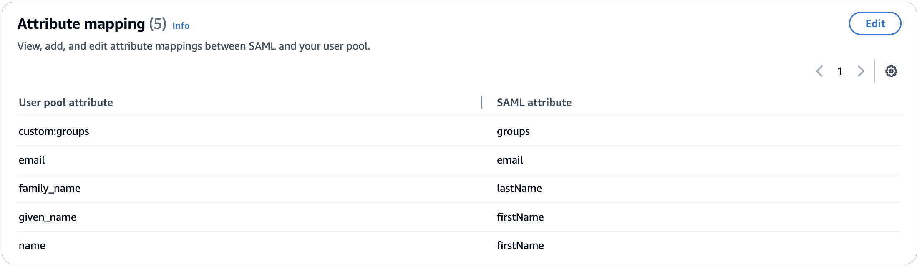Open table settings for attribute mapping
Image resolution: width=922 pixels, height=267 pixels.
891,71
